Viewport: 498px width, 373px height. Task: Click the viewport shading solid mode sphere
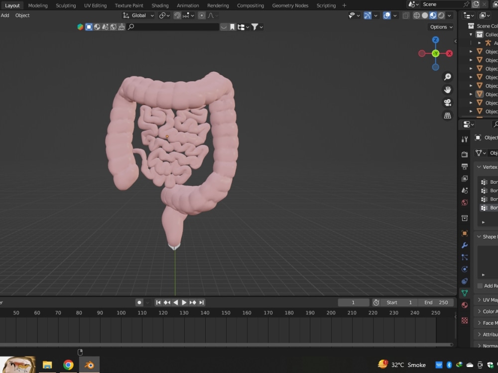(x=425, y=15)
